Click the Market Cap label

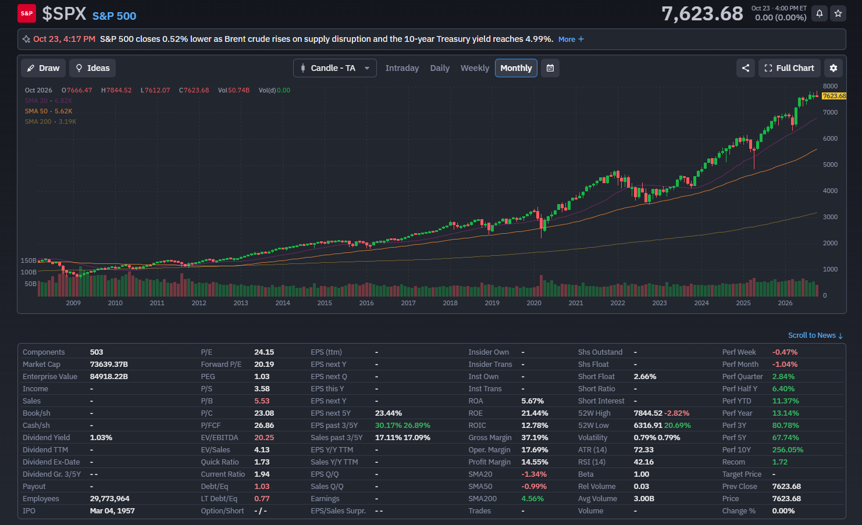[x=41, y=365]
